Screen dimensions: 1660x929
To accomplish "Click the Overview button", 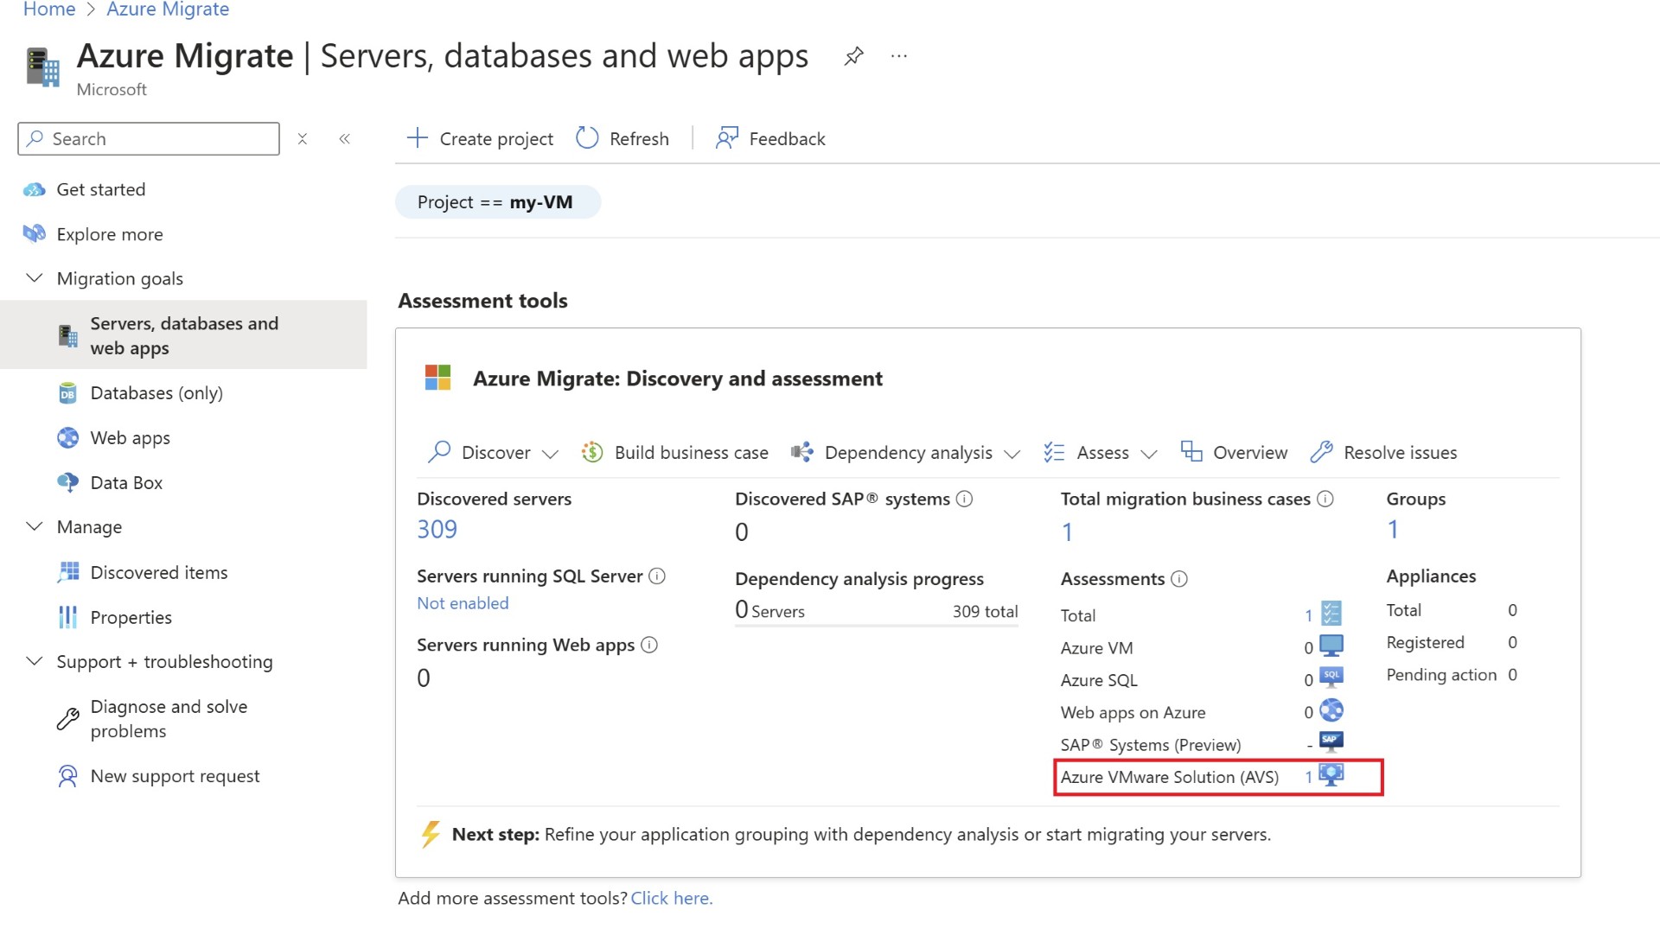I will (1234, 452).
